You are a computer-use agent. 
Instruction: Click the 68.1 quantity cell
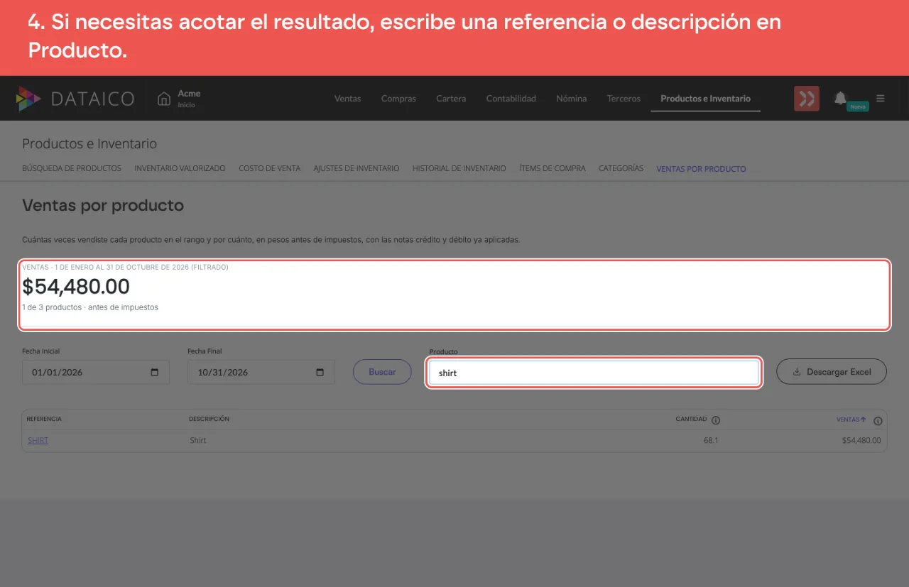click(712, 440)
